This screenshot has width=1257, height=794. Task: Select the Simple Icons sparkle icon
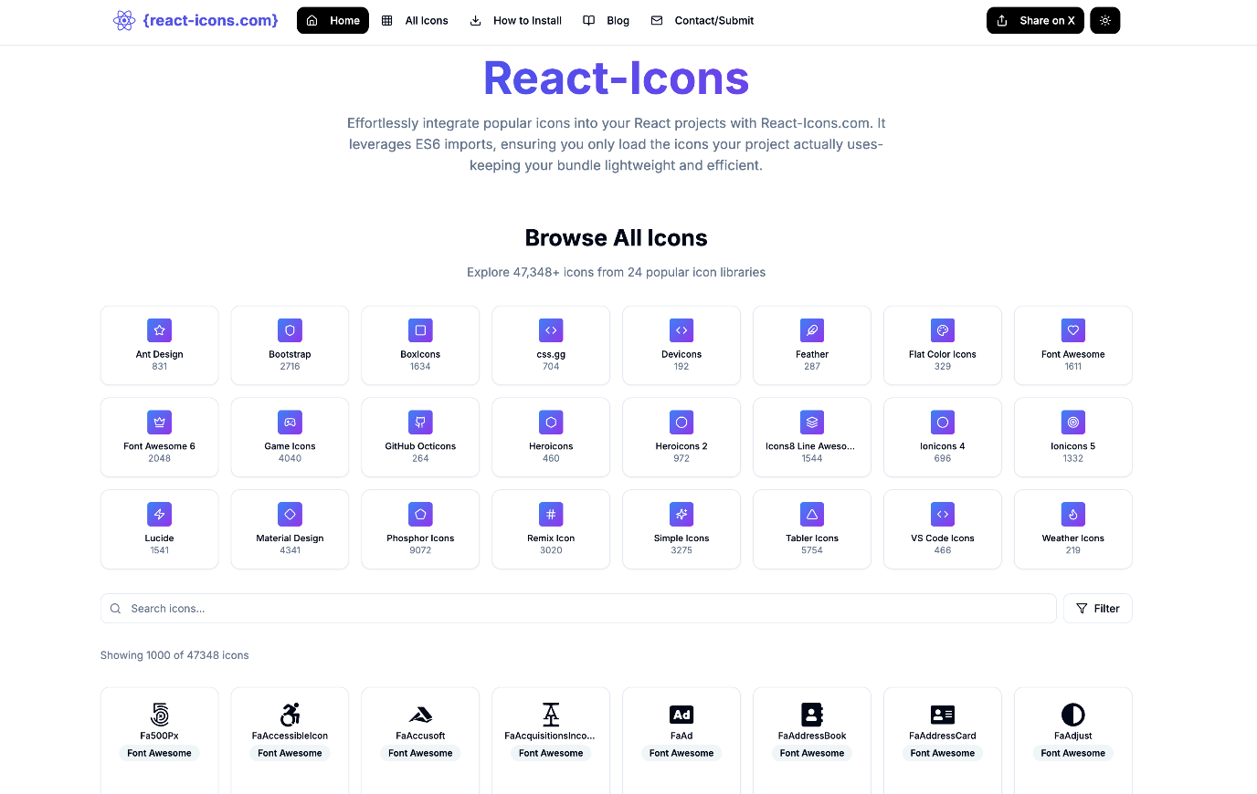(x=681, y=515)
